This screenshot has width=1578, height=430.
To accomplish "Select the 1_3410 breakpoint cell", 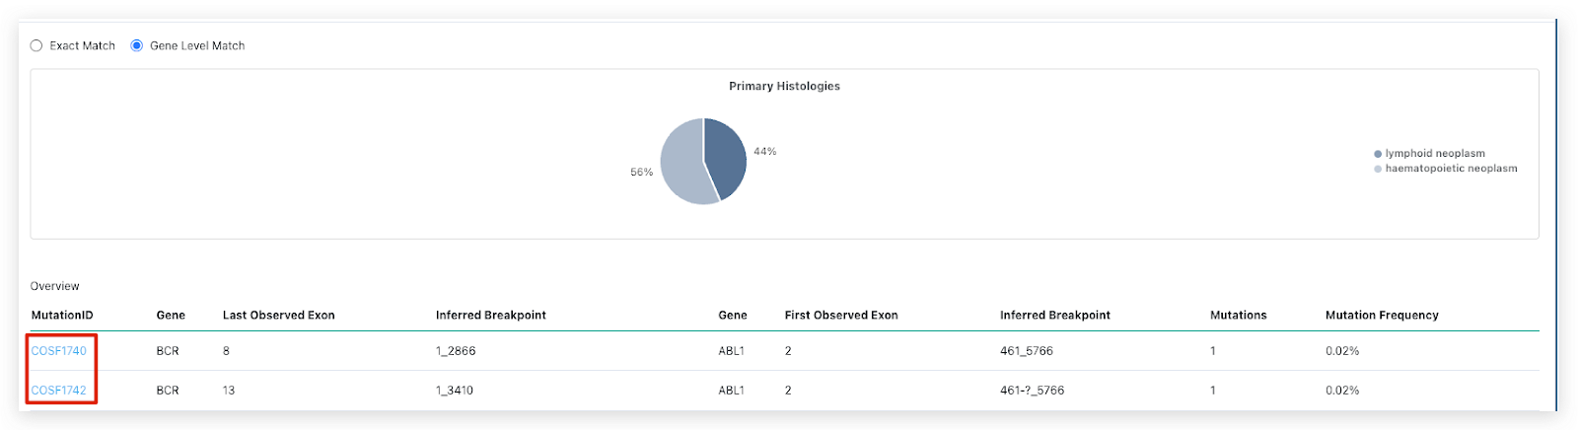I will (455, 391).
